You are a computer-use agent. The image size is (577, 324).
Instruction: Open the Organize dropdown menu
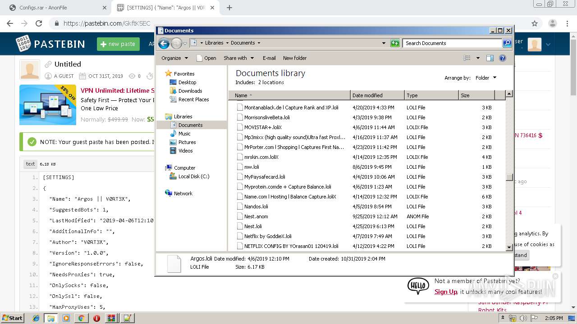coord(174,58)
